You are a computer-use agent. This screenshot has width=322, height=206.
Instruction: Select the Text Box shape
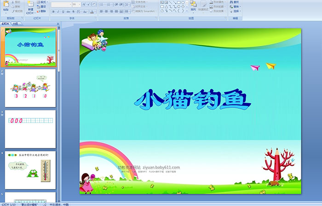(x=162, y=2)
